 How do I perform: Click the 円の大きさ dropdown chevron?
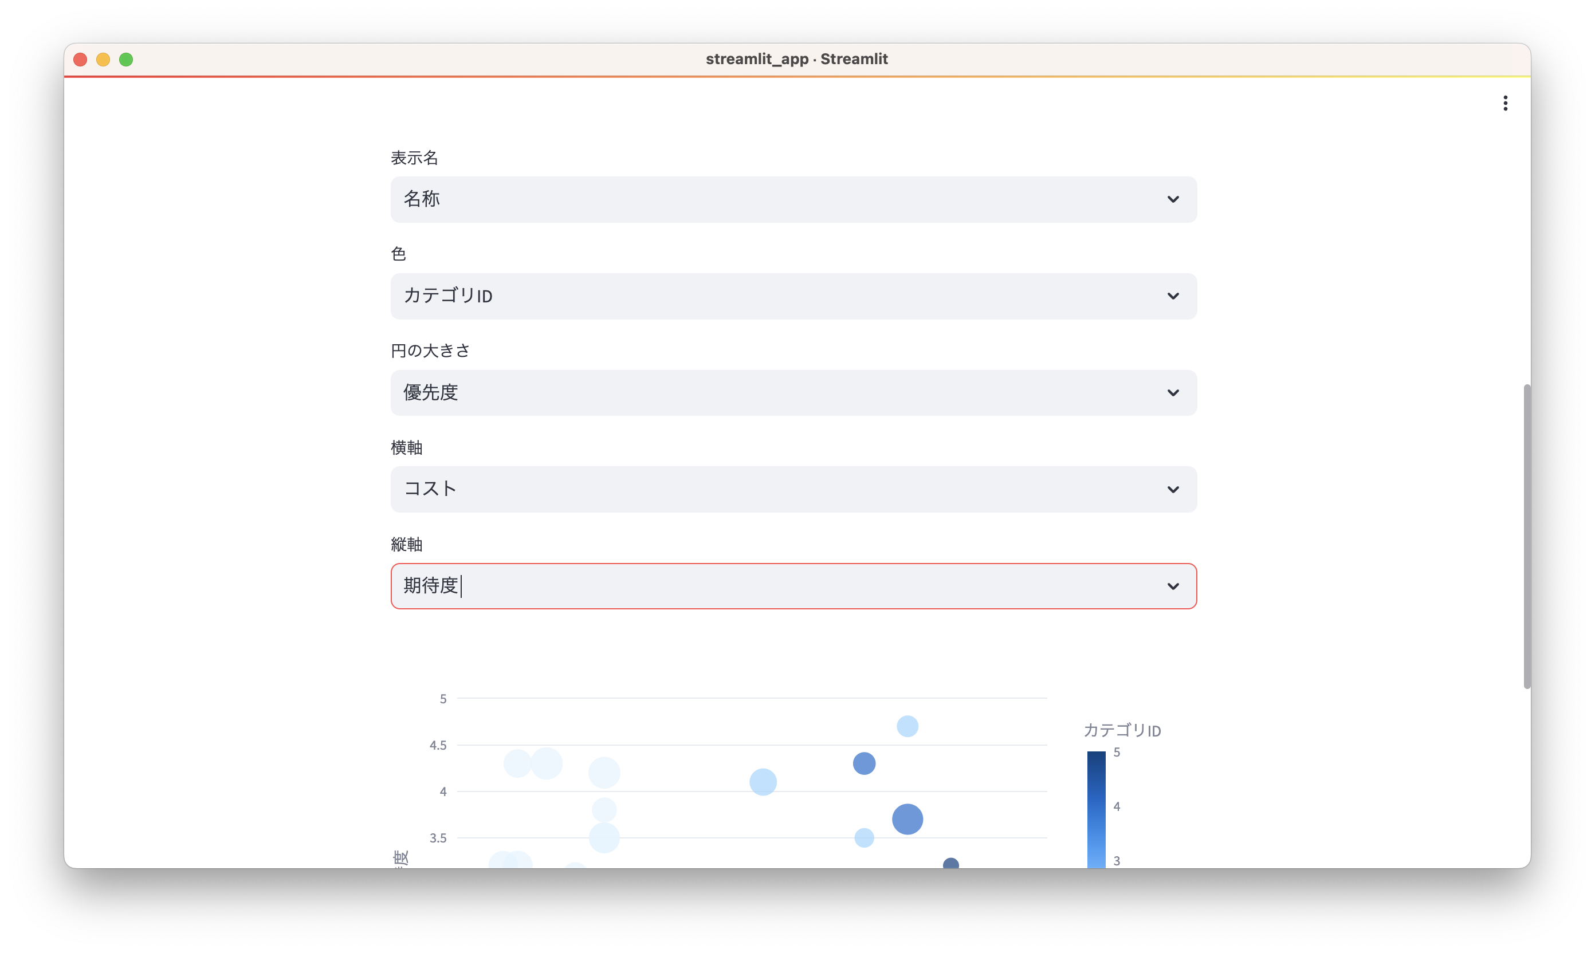point(1173,392)
